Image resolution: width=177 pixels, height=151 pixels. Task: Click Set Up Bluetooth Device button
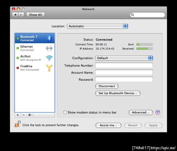tap(118, 93)
